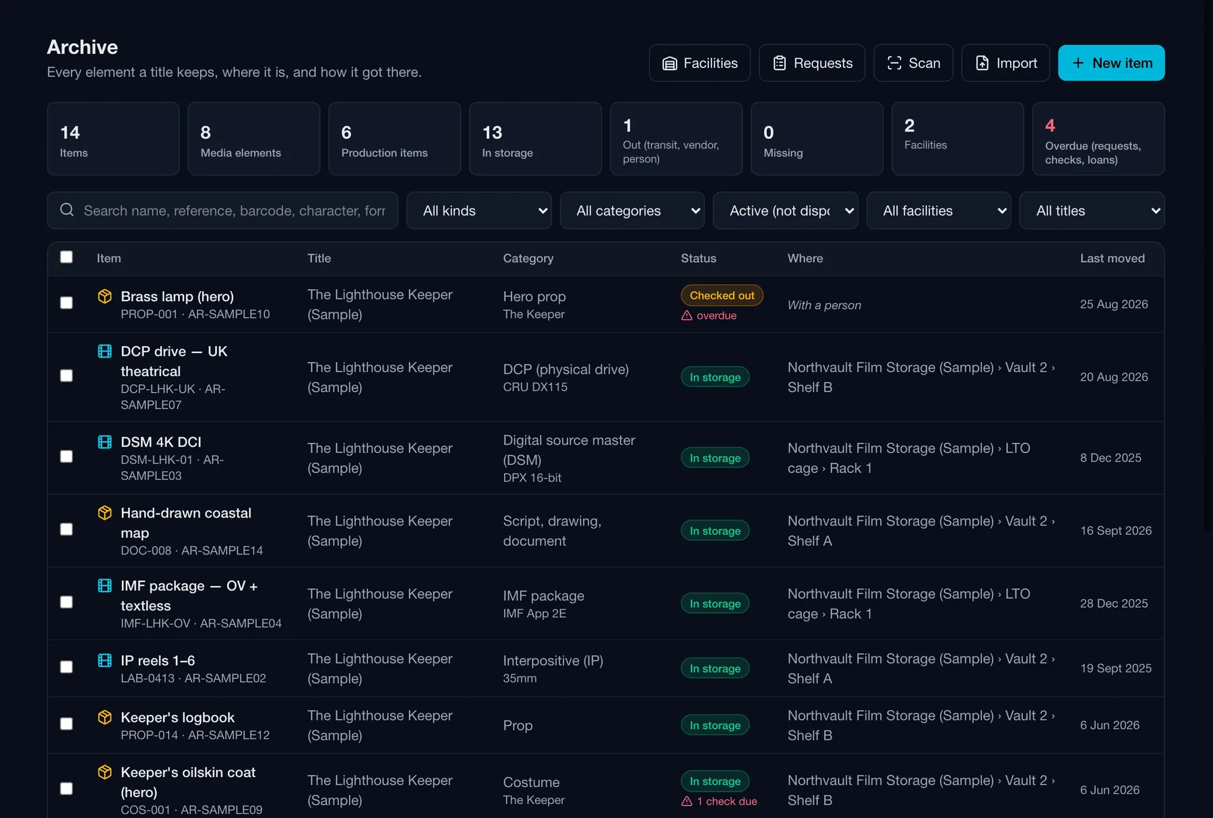Viewport: 1213px width, 818px height.
Task: Select the Brass lamp (hero) row checkbox
Action: click(66, 303)
